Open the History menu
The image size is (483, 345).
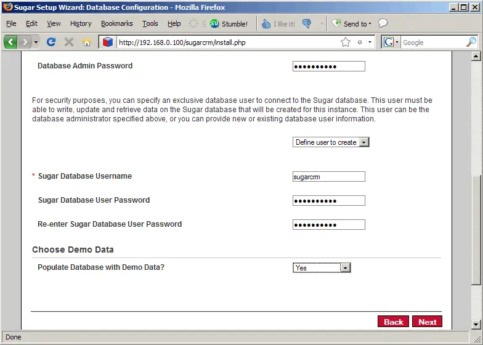81,23
